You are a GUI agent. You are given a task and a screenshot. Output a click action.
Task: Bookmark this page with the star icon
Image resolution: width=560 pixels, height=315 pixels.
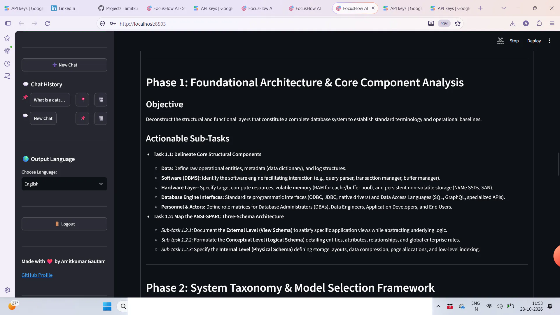click(x=458, y=24)
